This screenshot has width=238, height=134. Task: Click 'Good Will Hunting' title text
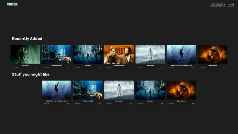[119, 65]
